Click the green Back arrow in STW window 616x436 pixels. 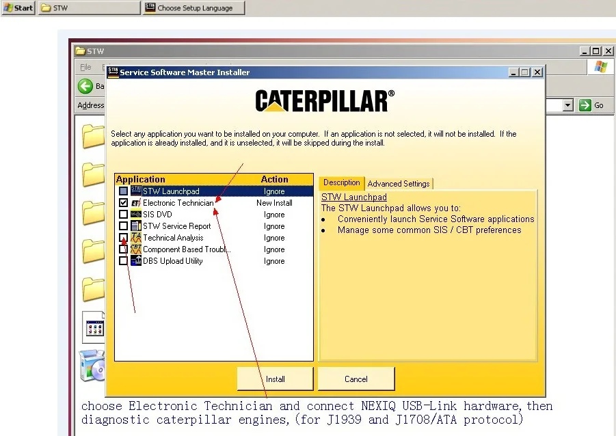85,86
